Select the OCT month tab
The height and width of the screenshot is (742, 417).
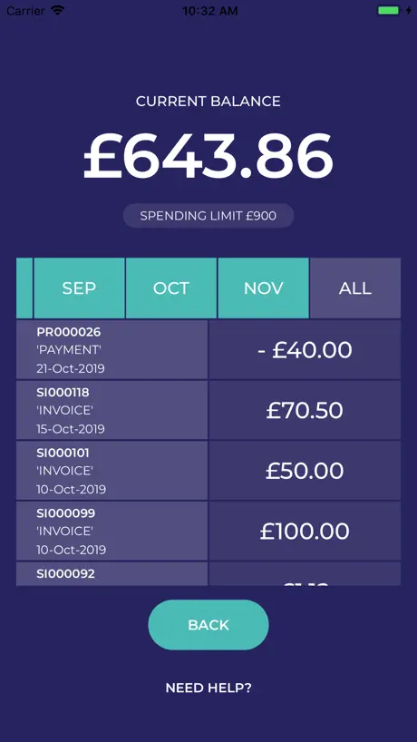coord(171,288)
